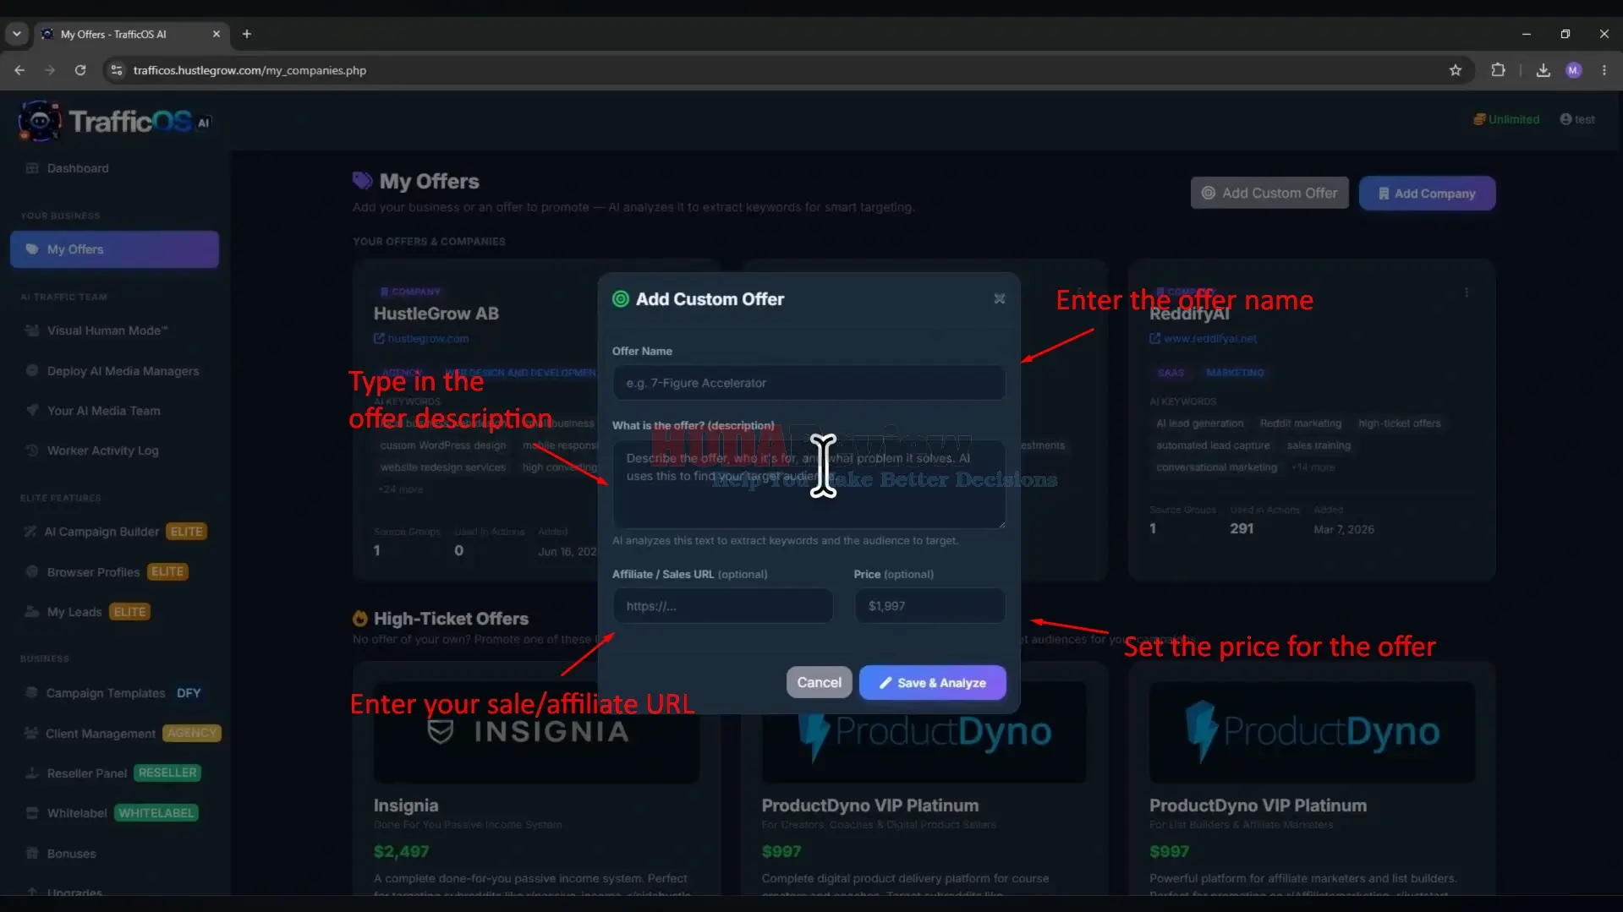Reload the browser page

click(x=80, y=70)
